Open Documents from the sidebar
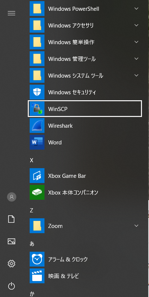 pyautogui.click(x=11, y=219)
